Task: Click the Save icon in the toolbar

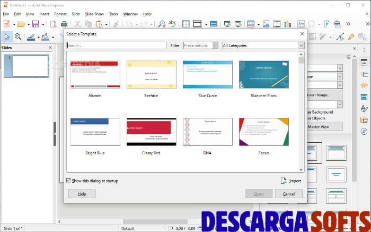Action: tap(36, 24)
